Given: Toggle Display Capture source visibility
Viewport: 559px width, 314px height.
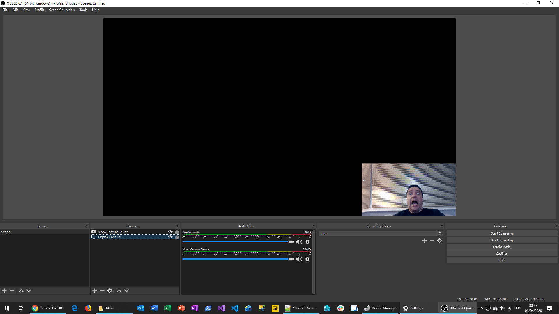Looking at the screenshot, I should tap(170, 237).
